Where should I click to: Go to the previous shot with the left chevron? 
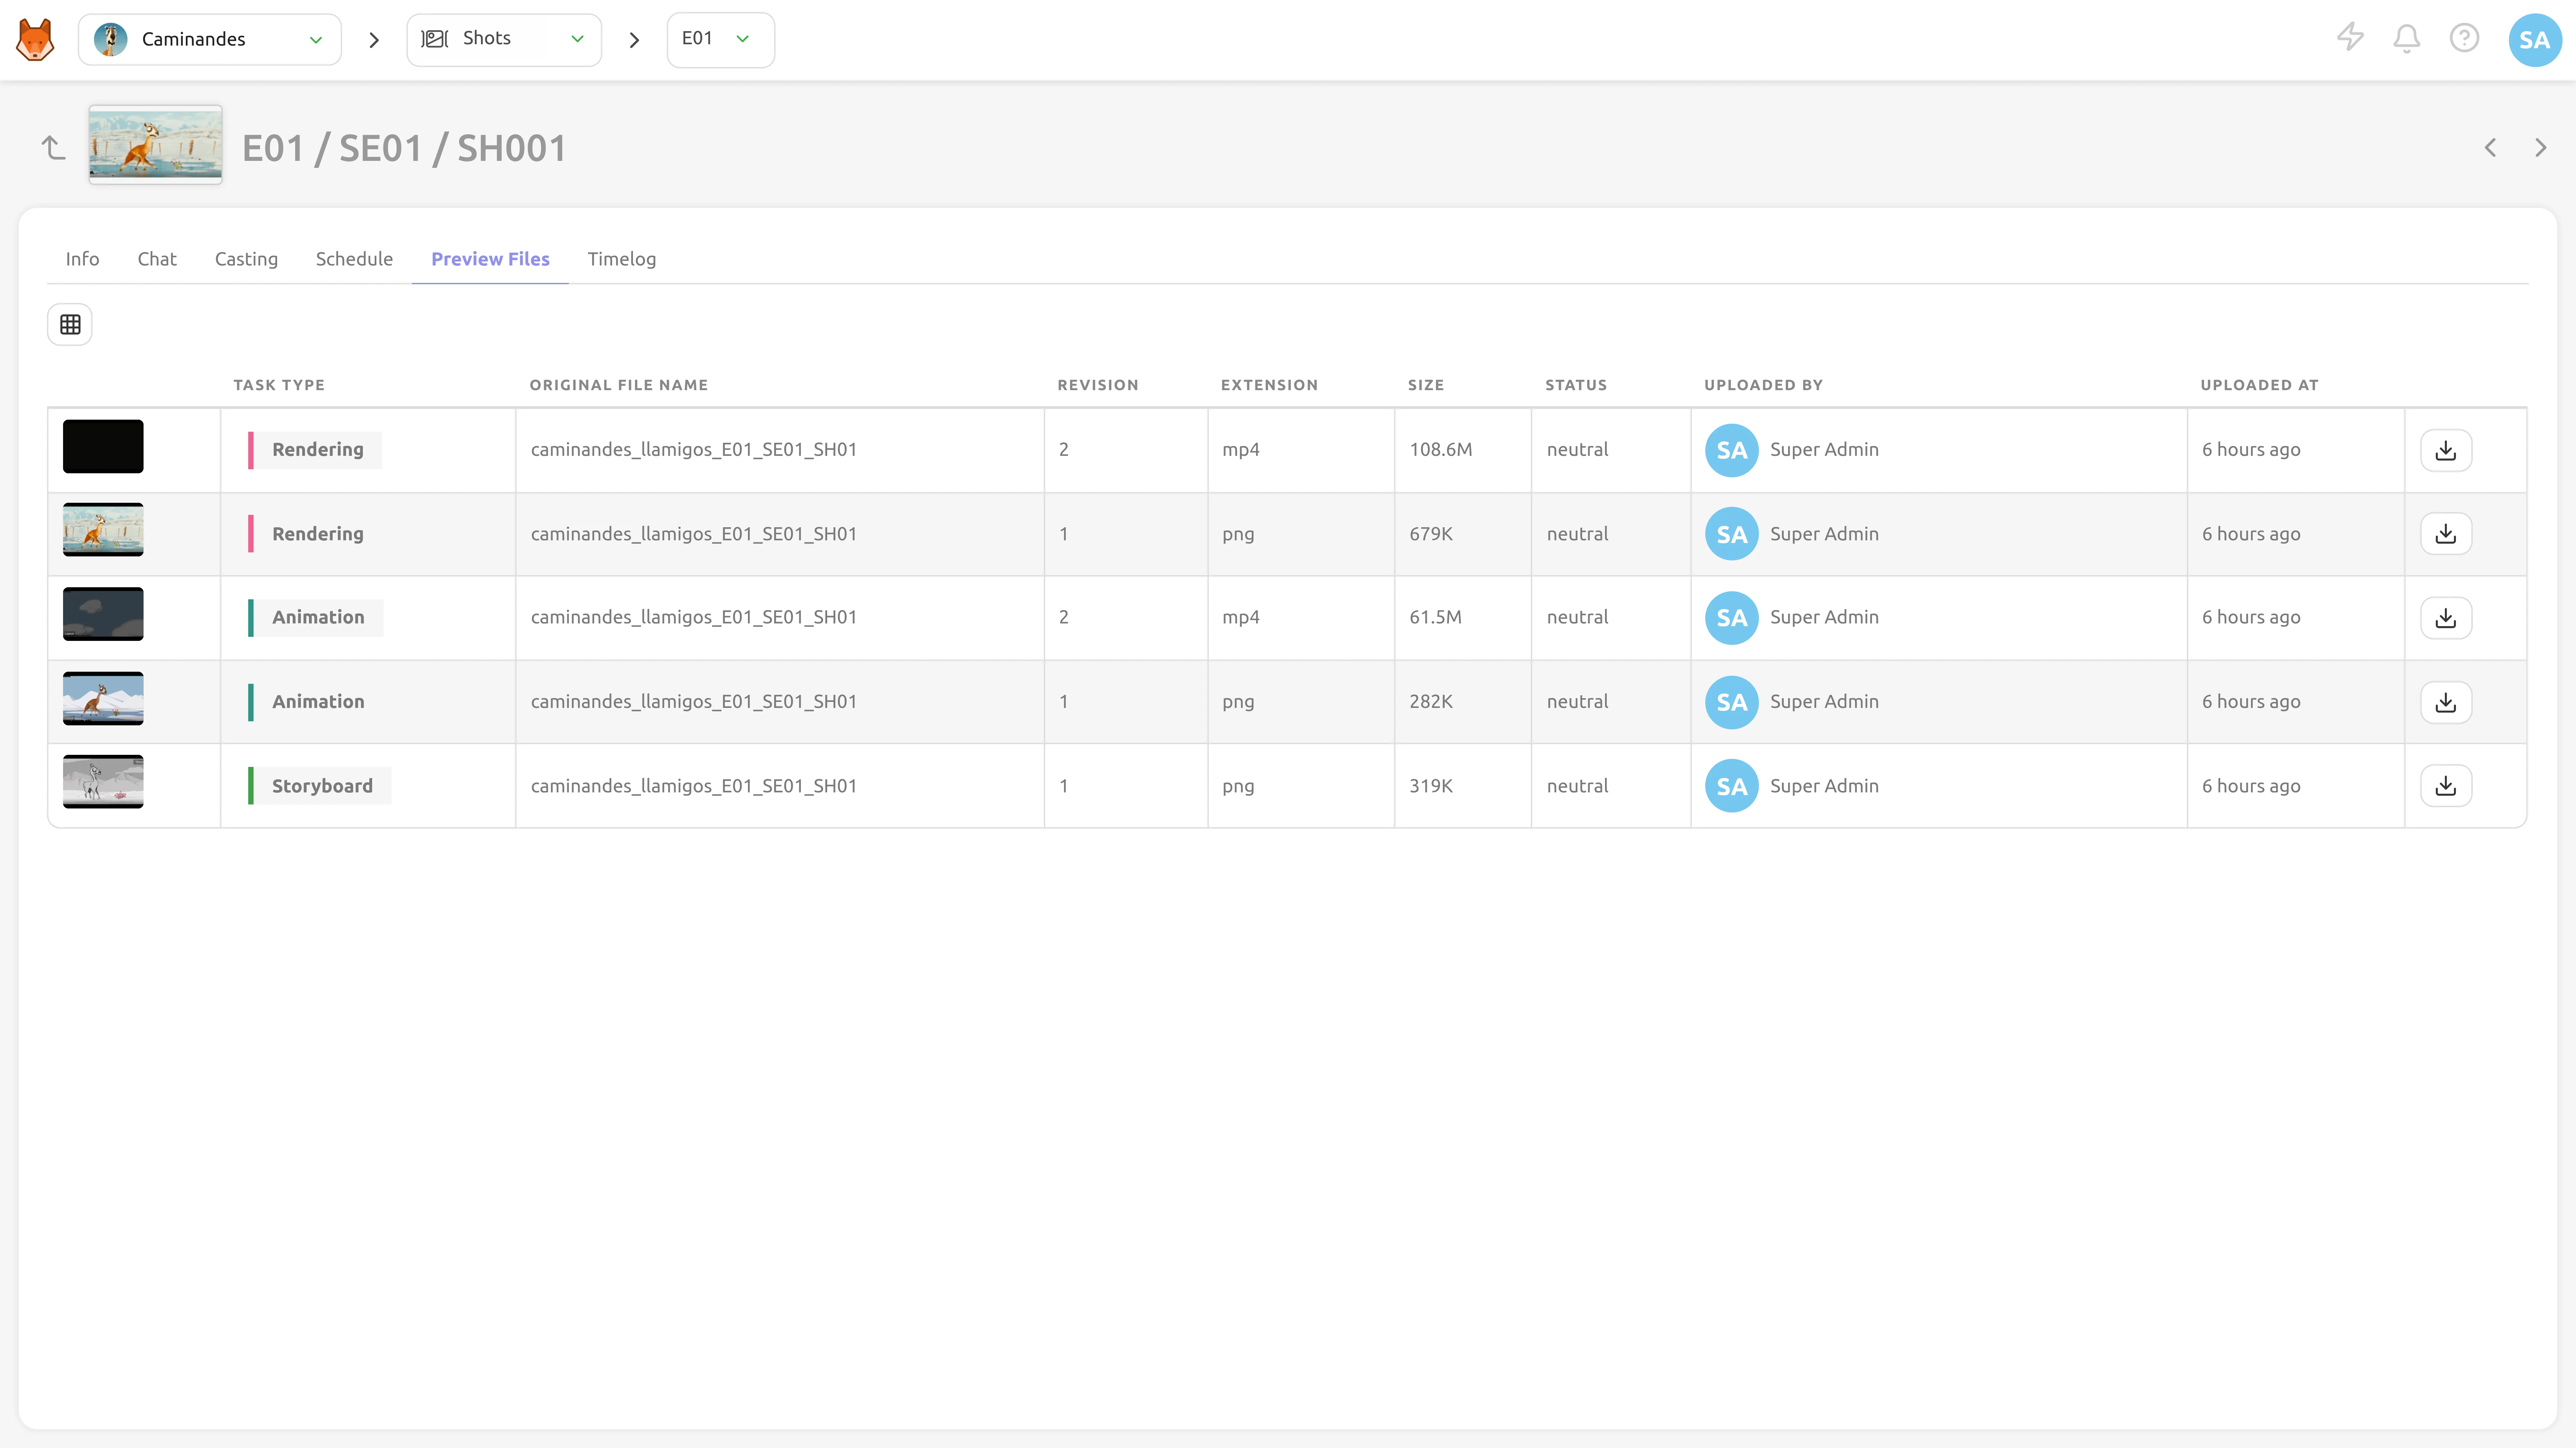pyautogui.click(x=2490, y=148)
